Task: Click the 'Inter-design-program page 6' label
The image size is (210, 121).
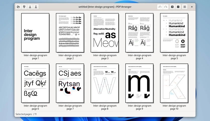Action: [x=35, y=107]
